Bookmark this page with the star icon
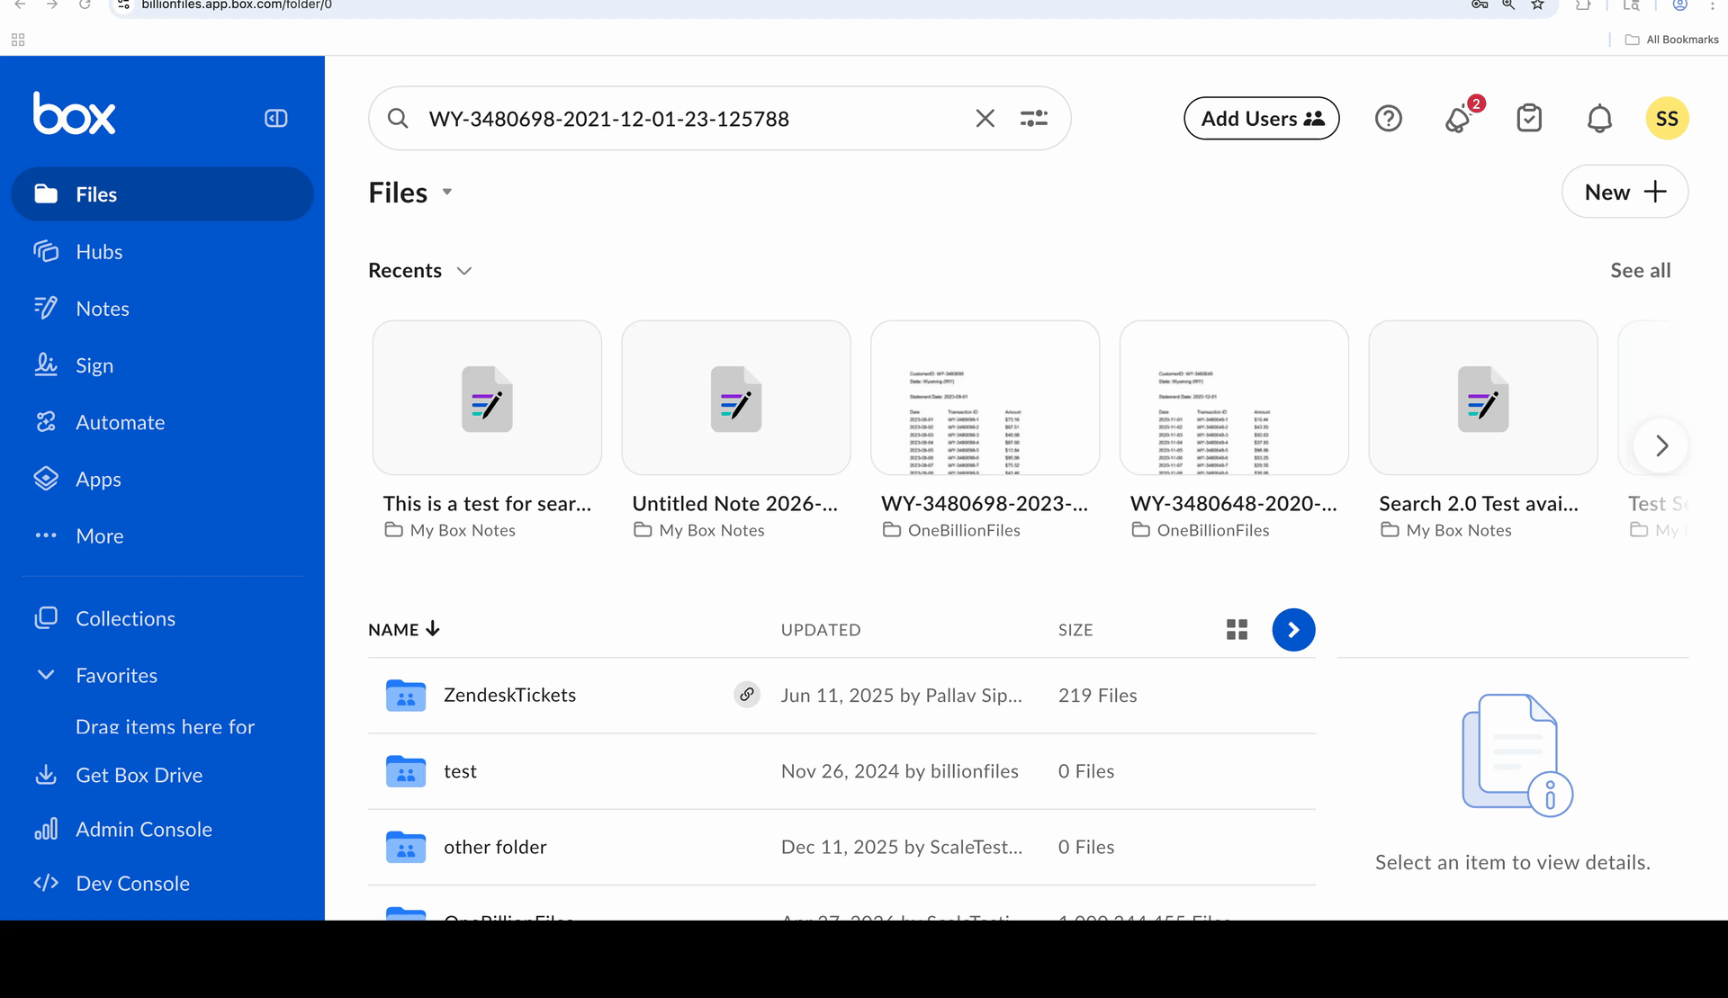This screenshot has width=1728, height=998. tap(1538, 4)
